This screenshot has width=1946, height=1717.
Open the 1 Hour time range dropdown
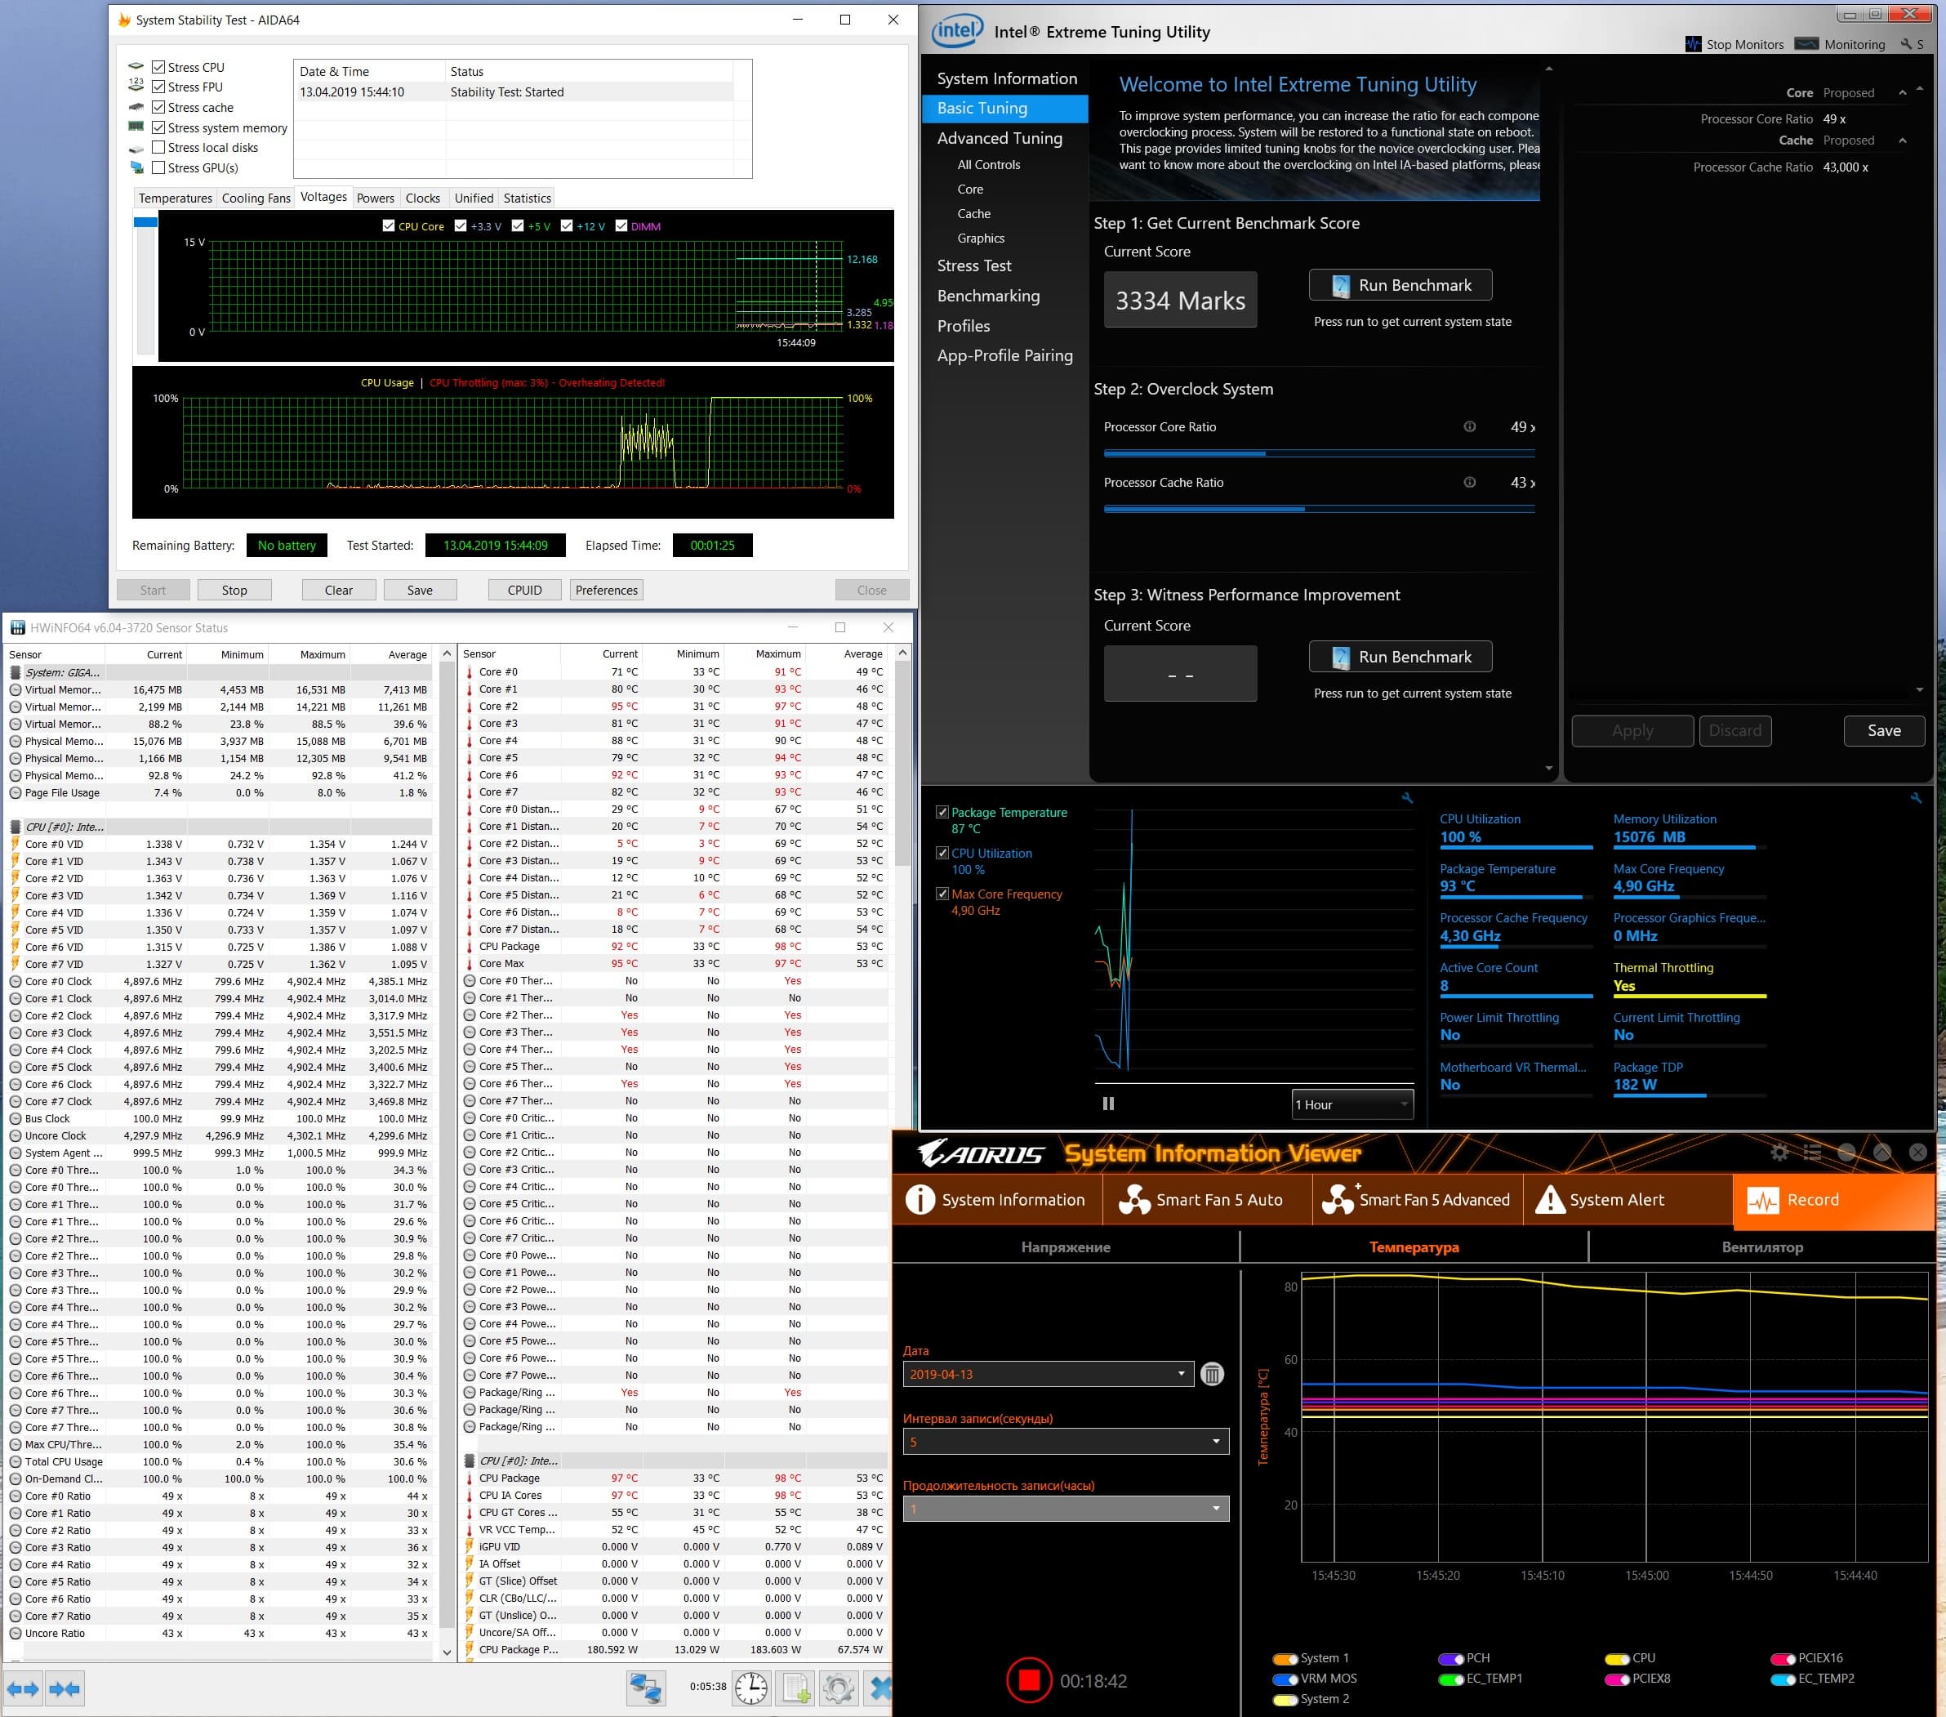pos(1352,1104)
